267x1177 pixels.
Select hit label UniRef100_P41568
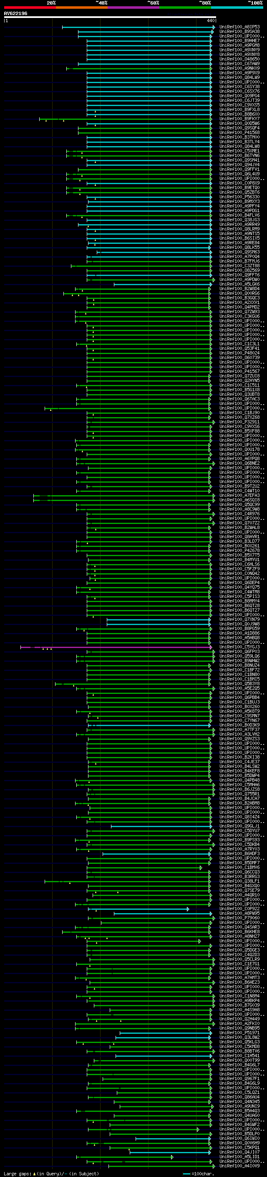(x=239, y=133)
